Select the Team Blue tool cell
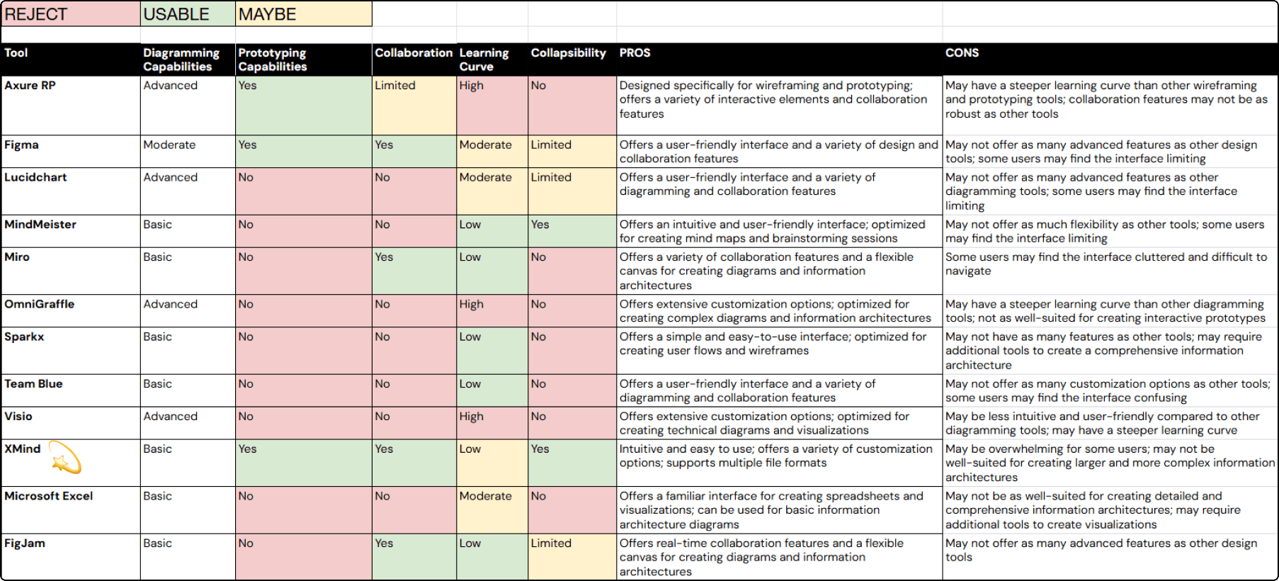The width and height of the screenshot is (1279, 581). tap(71, 390)
